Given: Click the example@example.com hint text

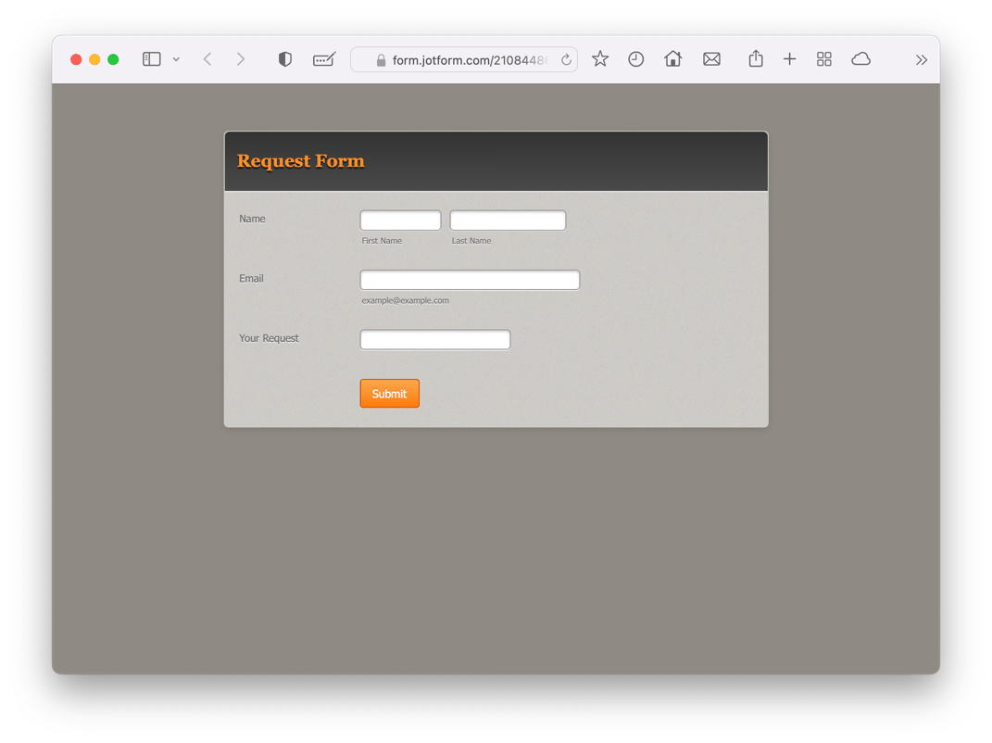Looking at the screenshot, I should (x=406, y=300).
